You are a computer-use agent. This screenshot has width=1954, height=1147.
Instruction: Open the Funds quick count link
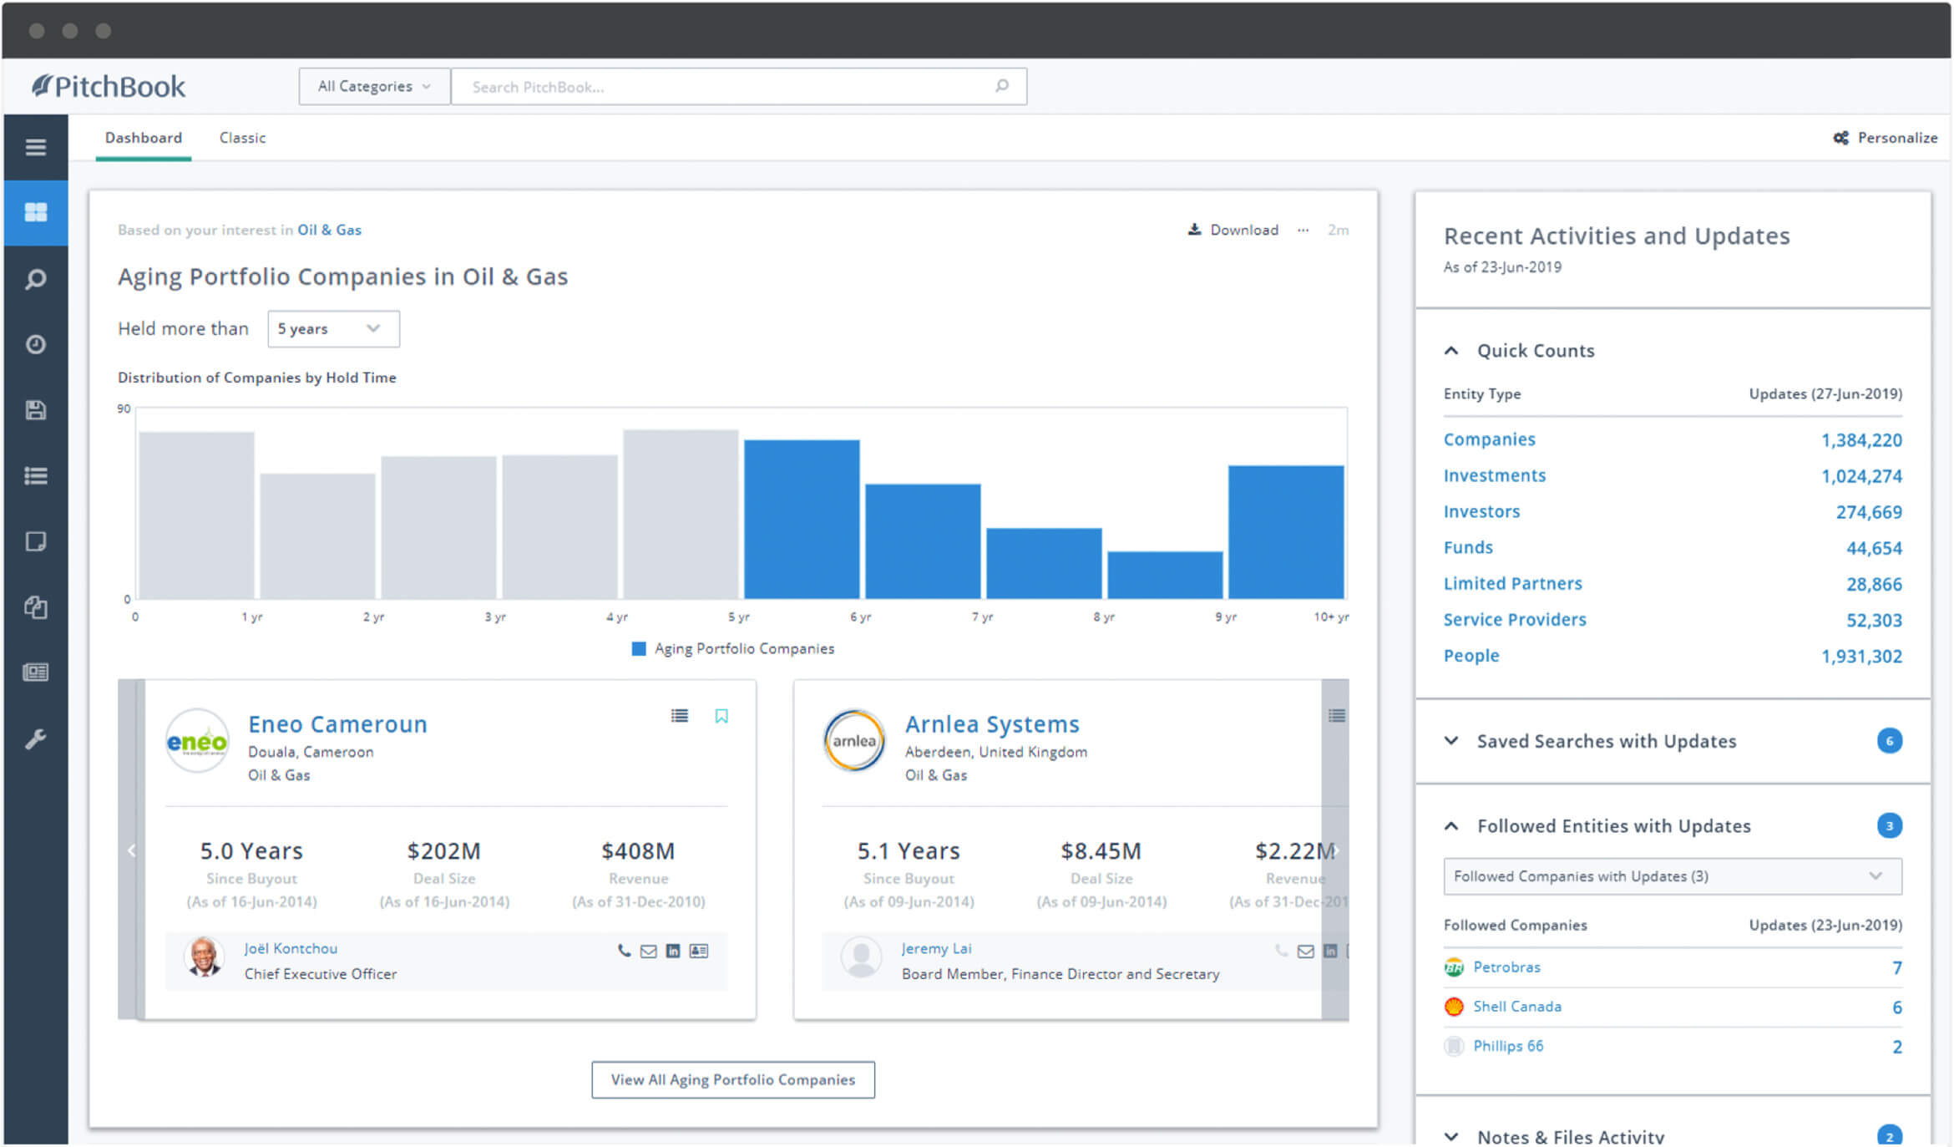point(1468,547)
